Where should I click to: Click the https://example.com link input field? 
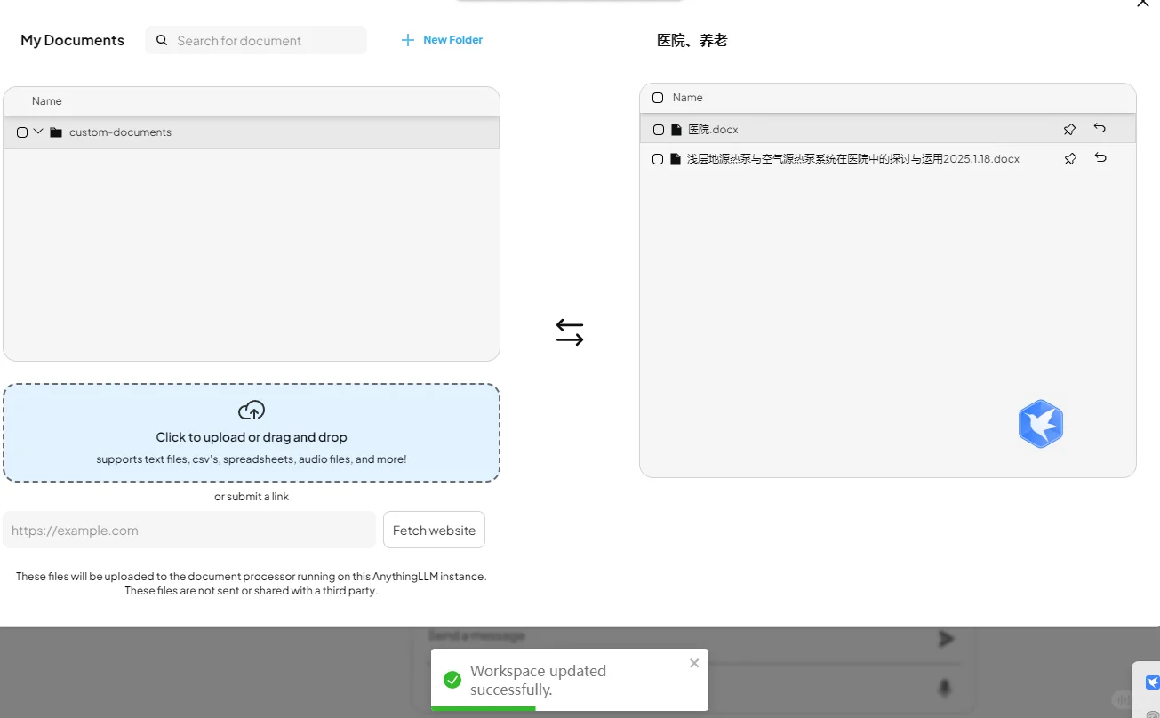189,530
